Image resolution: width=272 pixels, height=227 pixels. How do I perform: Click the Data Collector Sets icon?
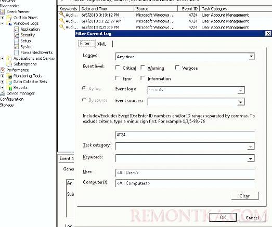point(9,82)
